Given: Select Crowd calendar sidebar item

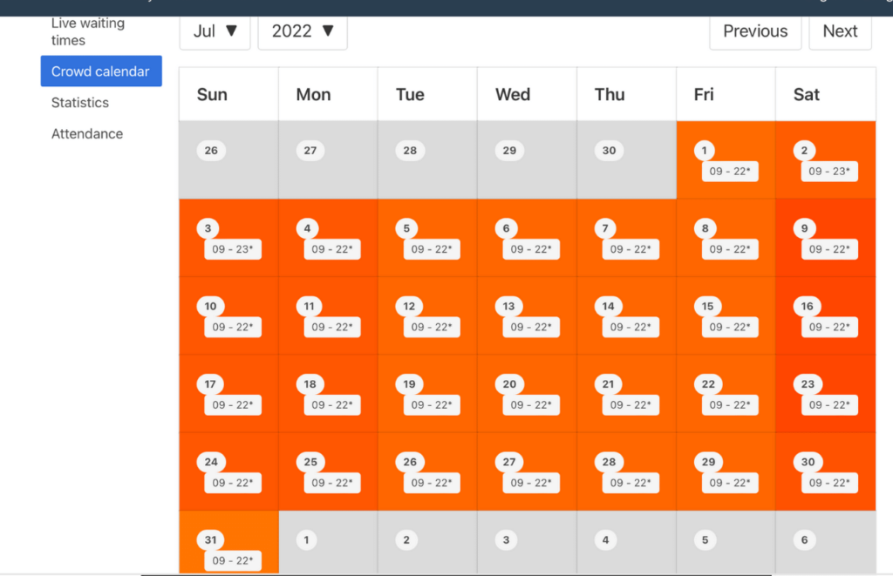Looking at the screenshot, I should point(100,71).
